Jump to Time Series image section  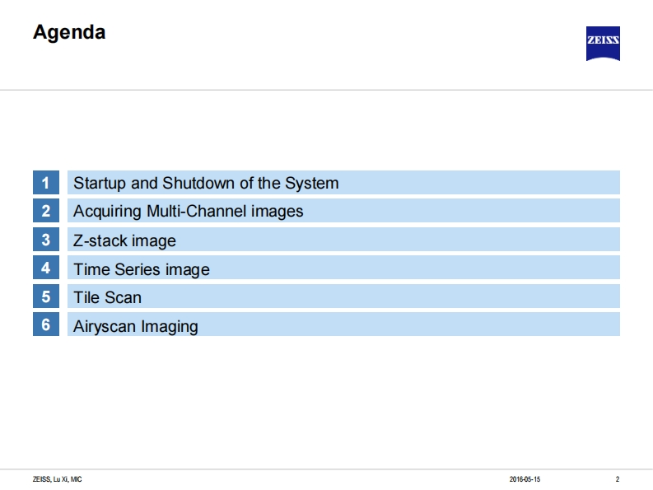[141, 269]
